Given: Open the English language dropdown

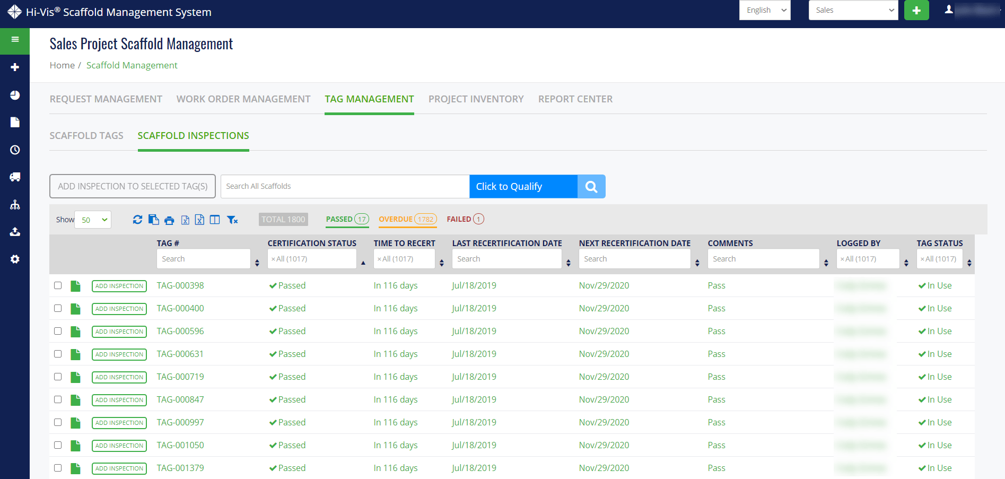Looking at the screenshot, I should pyautogui.click(x=764, y=10).
